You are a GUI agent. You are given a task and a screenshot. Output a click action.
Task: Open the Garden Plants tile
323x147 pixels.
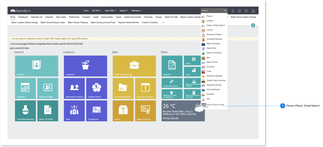pos(97,88)
